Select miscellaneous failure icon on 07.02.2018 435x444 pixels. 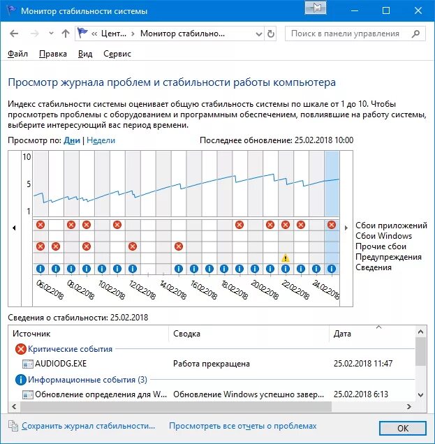tap(56, 246)
